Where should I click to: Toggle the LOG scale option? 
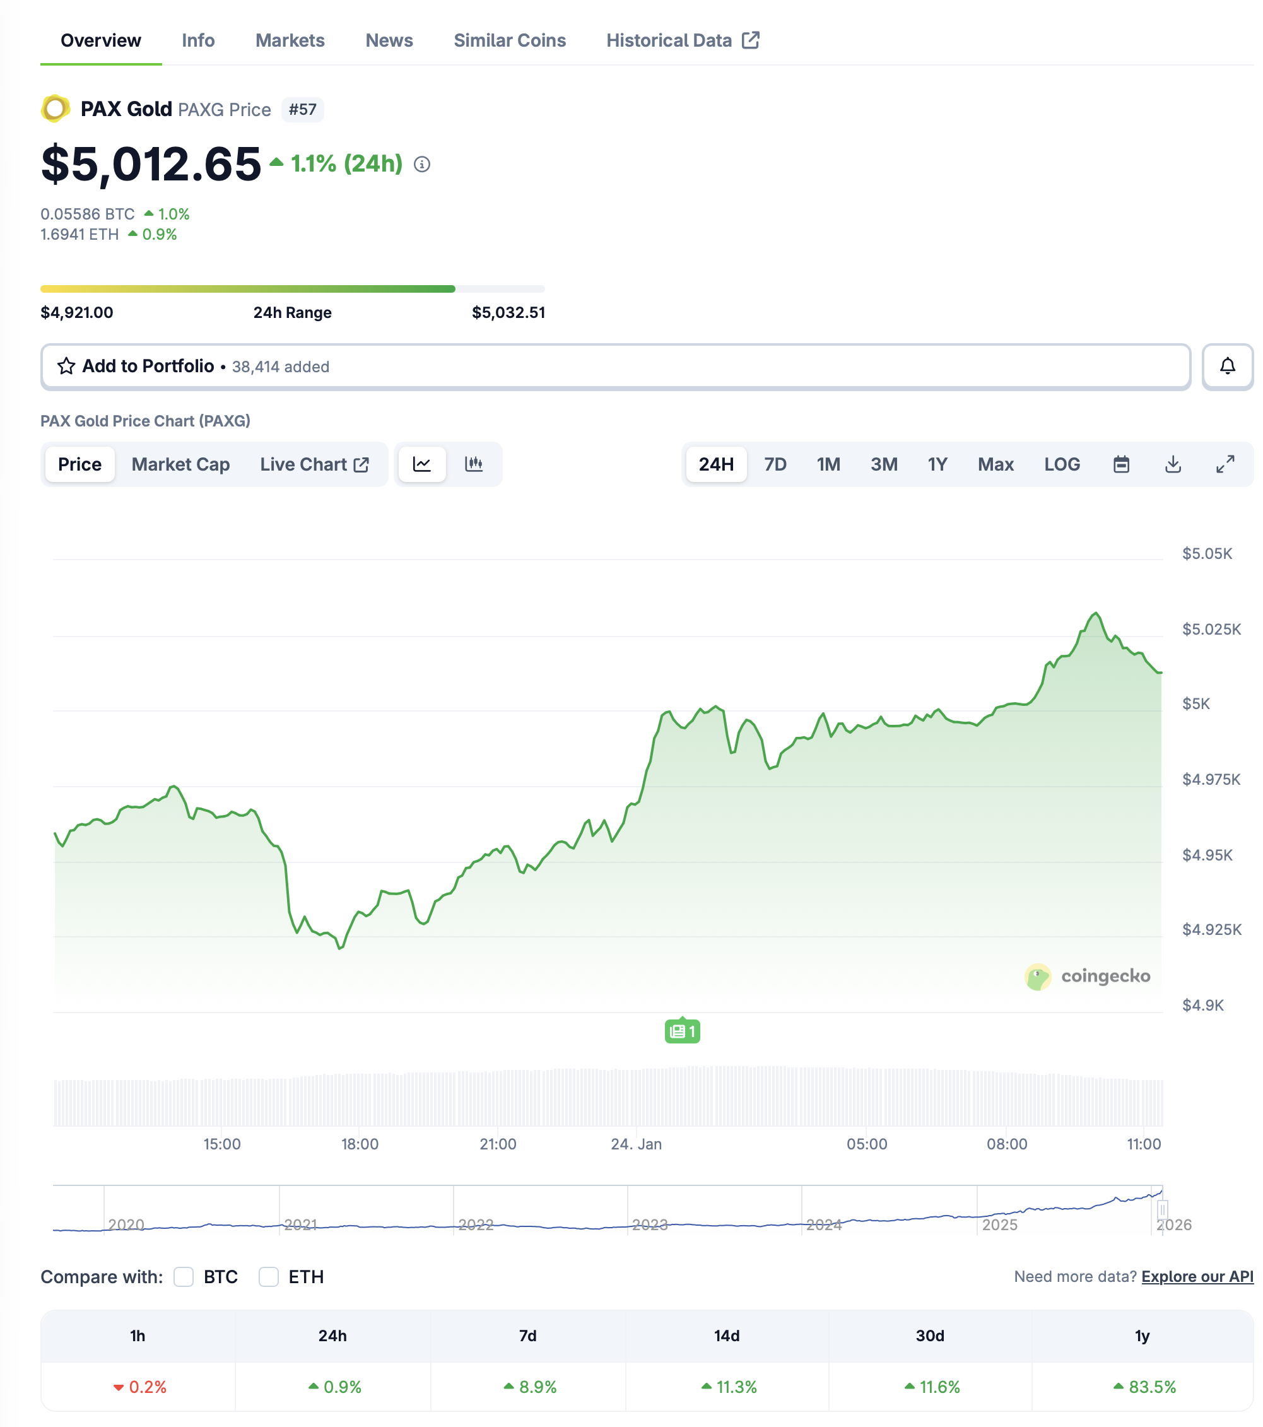point(1061,464)
